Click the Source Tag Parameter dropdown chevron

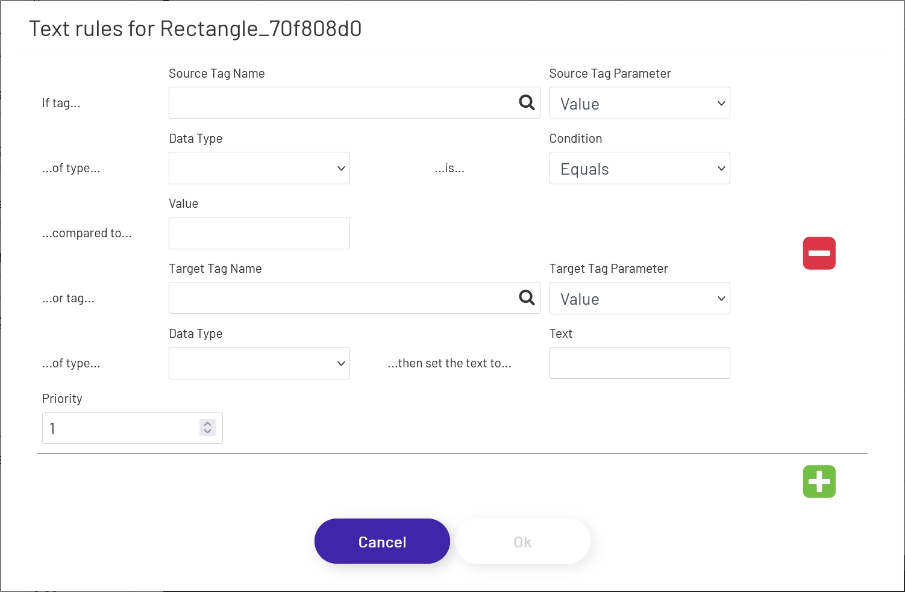[721, 103]
